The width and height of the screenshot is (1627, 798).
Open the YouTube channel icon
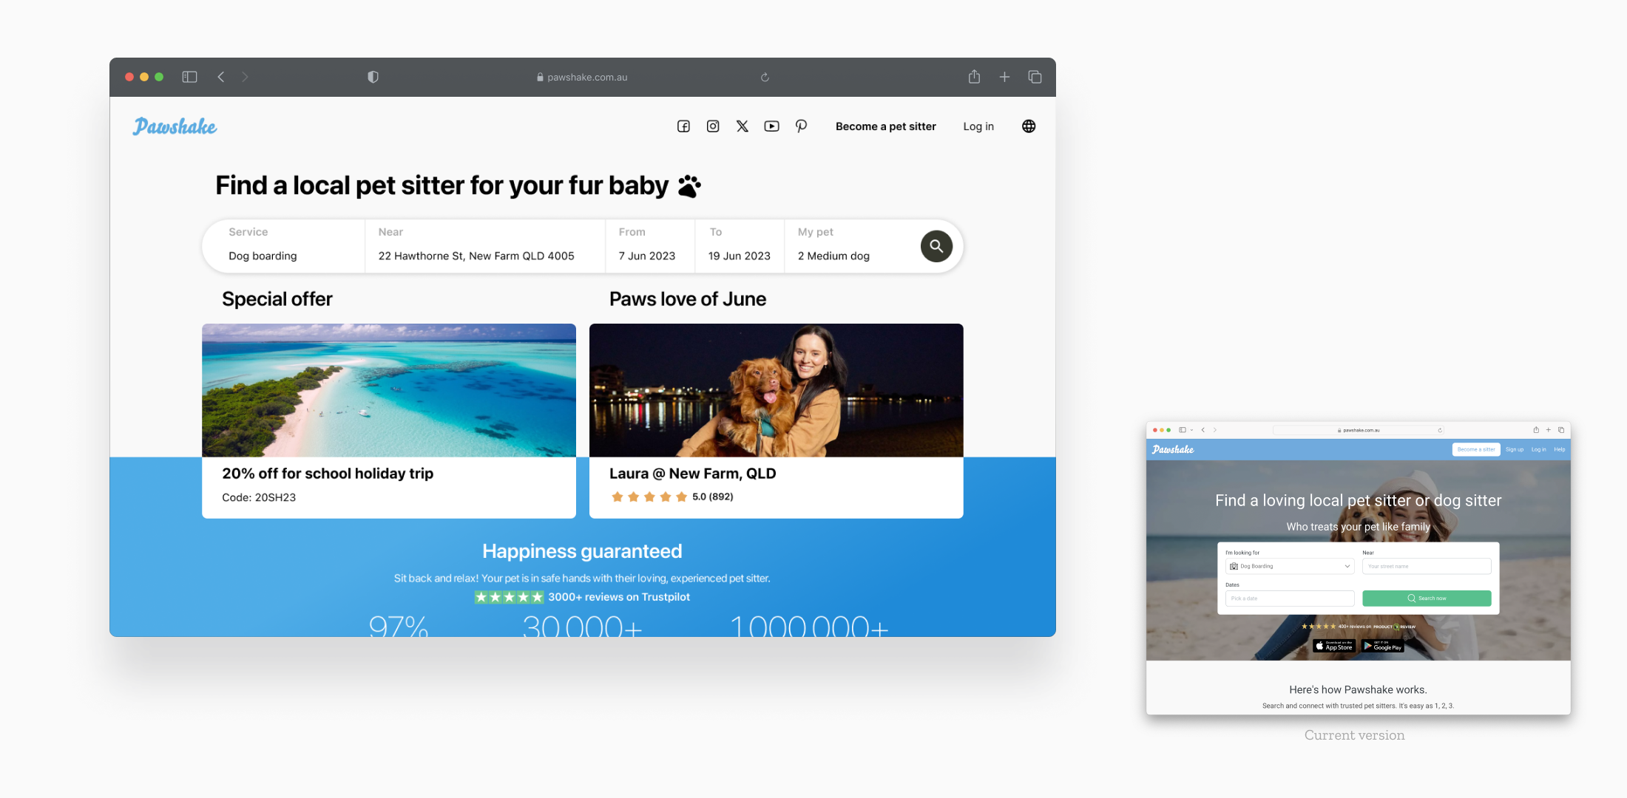771,126
